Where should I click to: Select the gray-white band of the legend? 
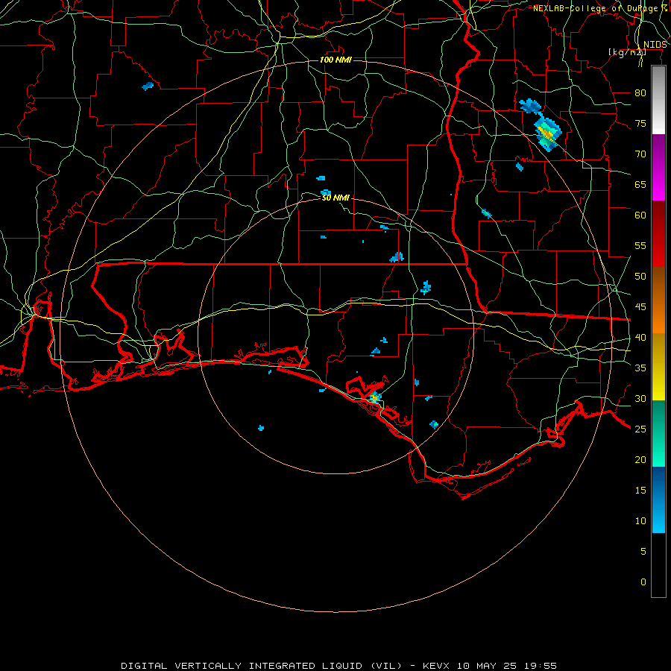coord(658,100)
